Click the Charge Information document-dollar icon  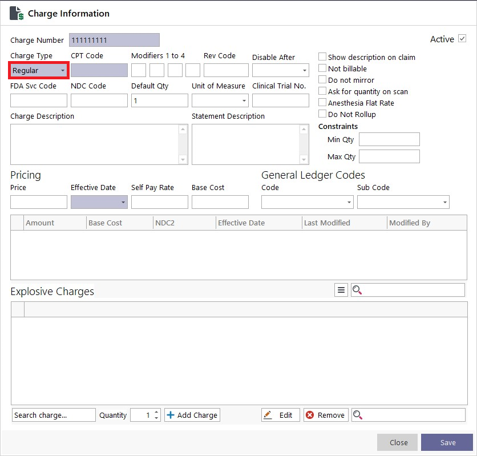coord(17,13)
